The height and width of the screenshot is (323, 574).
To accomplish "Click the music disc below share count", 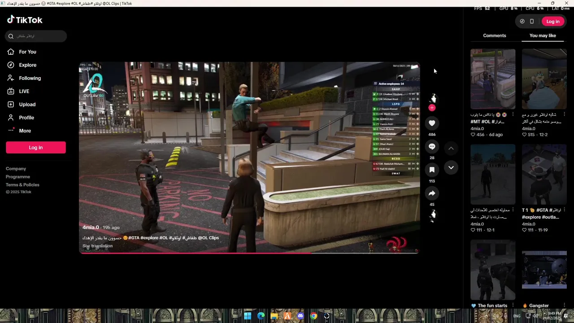I will (x=432, y=215).
